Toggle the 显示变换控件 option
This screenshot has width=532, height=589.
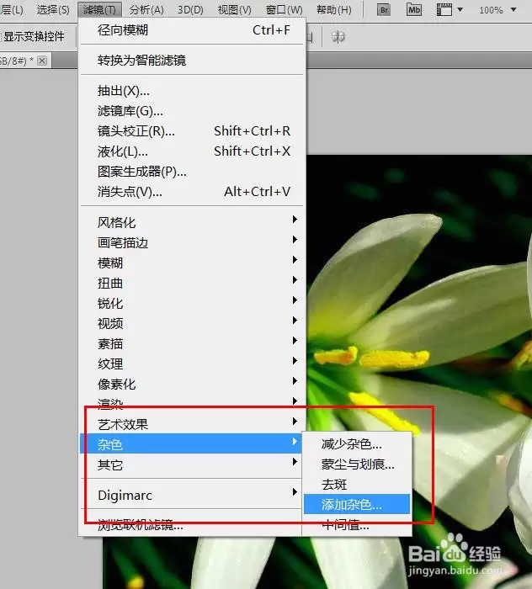point(33,37)
